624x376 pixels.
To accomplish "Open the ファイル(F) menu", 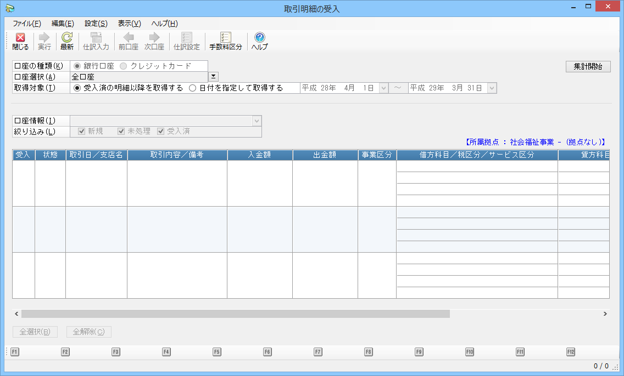I will pos(26,24).
